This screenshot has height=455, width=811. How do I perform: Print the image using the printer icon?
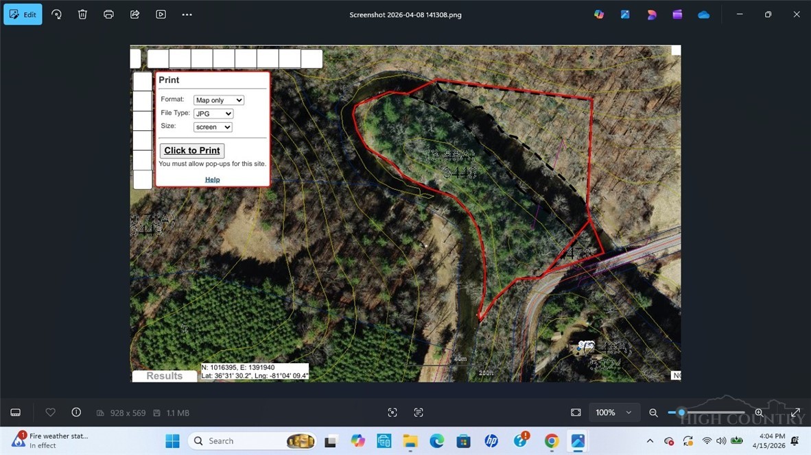pos(108,14)
